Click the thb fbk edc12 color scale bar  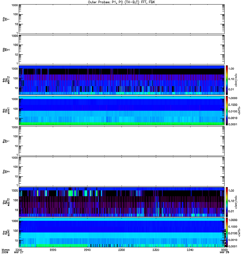click(x=226, y=80)
